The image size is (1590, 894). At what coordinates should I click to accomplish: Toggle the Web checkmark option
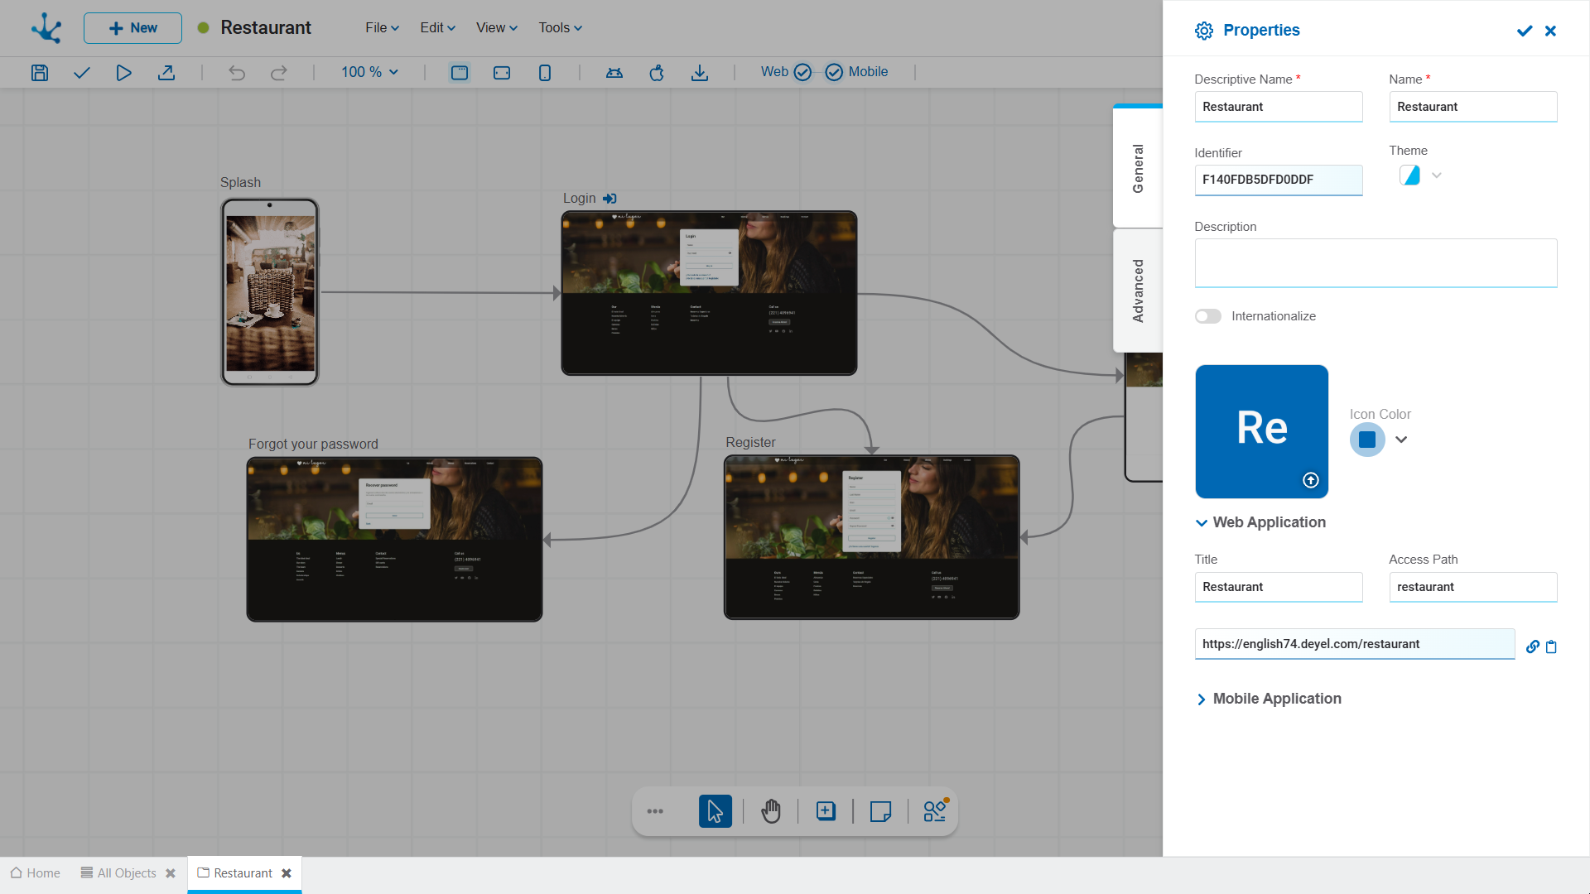802,72
